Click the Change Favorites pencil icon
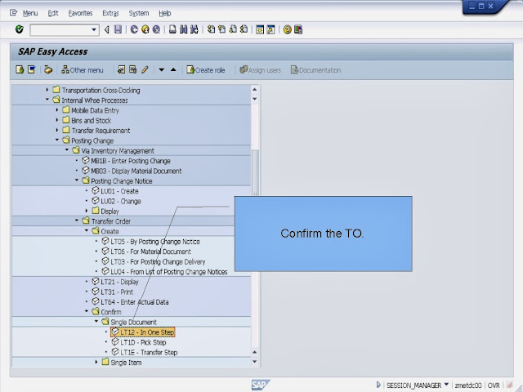Screen dimensions: 523x392 point(145,69)
